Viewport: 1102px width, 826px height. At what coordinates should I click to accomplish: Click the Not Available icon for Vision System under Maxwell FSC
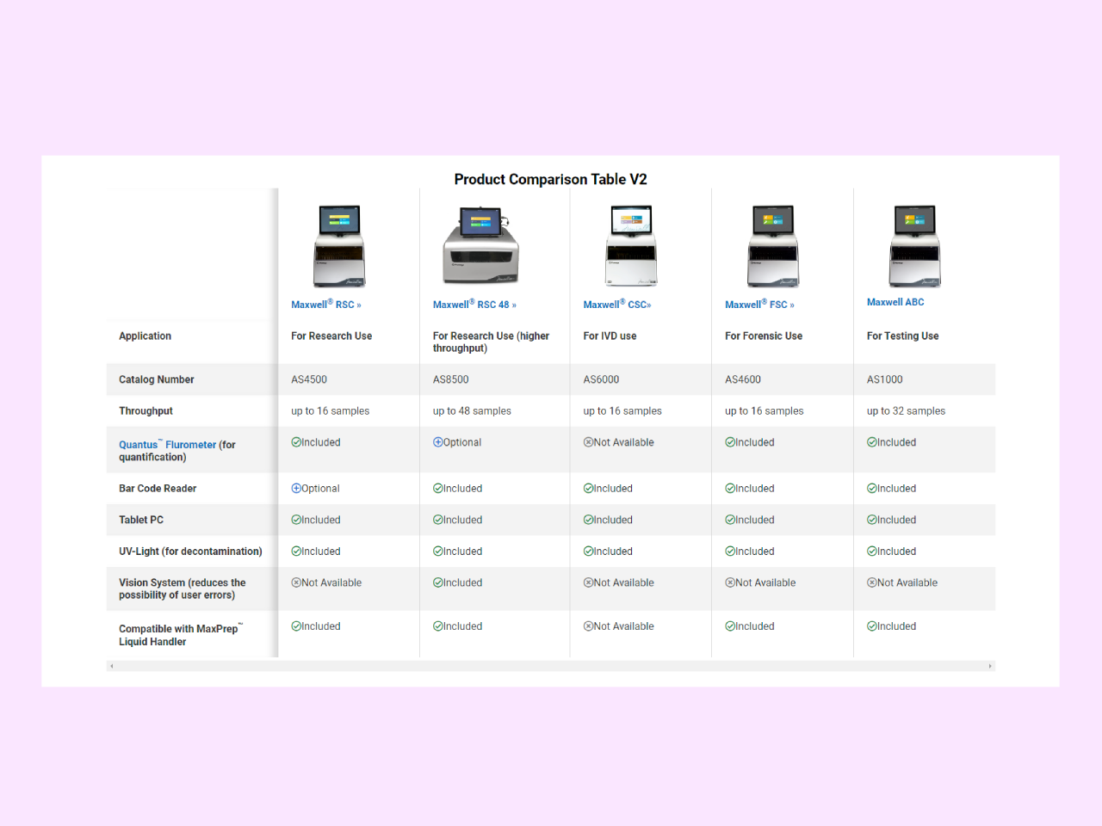pos(730,583)
